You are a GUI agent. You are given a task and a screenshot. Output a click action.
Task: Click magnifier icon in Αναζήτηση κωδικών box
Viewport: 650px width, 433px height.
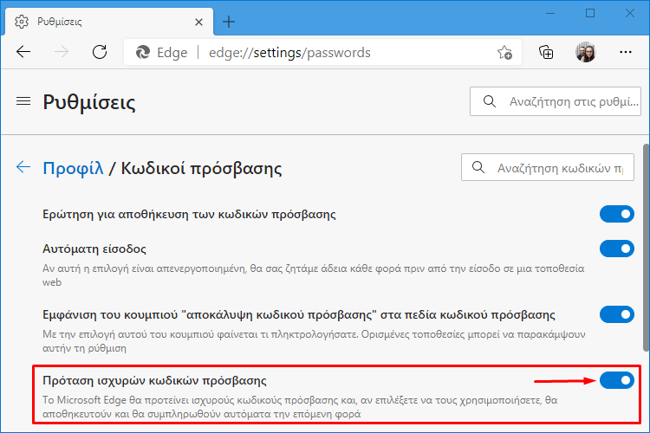tap(478, 167)
